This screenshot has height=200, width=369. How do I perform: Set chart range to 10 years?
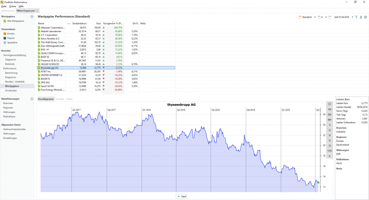point(330,146)
